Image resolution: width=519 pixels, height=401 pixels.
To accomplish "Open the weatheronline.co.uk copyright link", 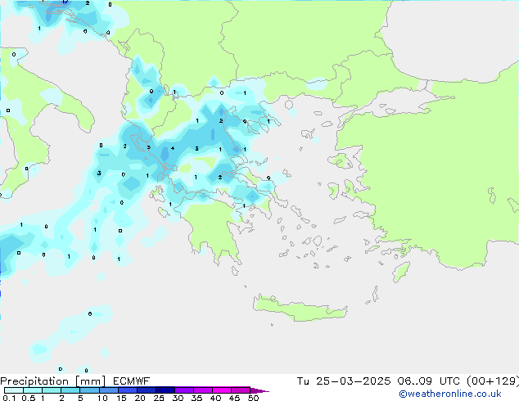I will click(450, 394).
